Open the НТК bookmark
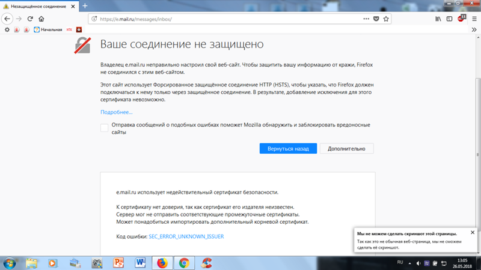 [x=69, y=29]
